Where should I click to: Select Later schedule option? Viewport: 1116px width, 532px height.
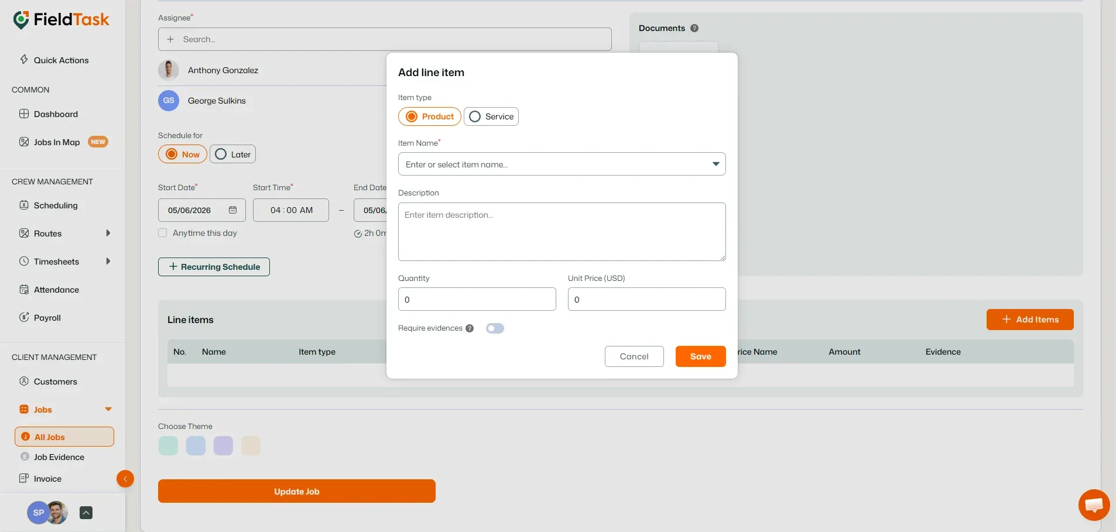pos(232,154)
